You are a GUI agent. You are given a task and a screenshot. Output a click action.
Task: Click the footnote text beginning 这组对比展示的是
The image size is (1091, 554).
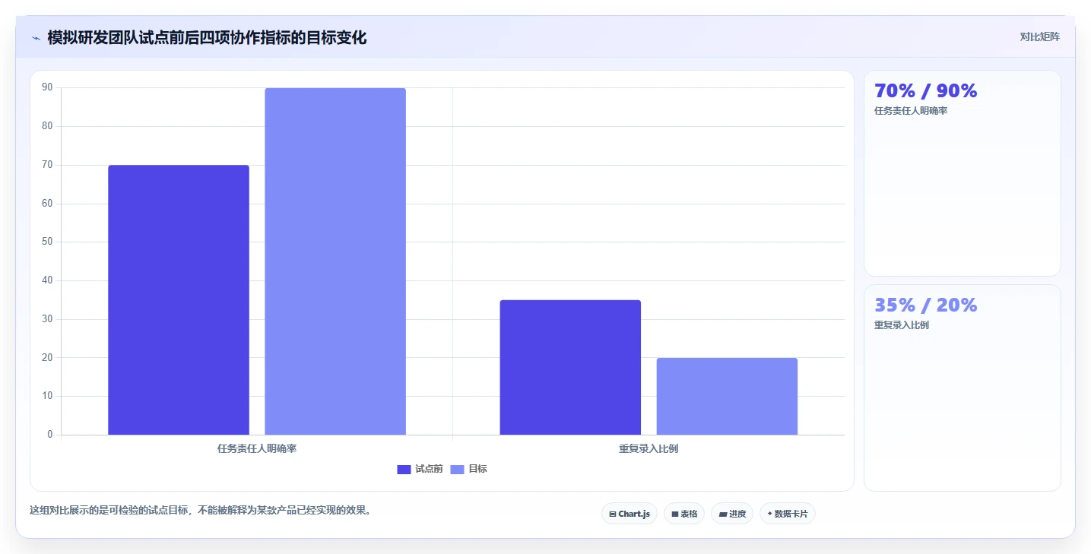pos(201,511)
